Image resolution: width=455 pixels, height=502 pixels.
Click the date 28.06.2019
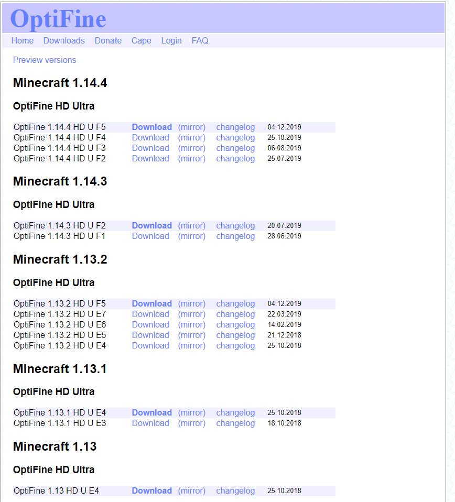pos(284,236)
